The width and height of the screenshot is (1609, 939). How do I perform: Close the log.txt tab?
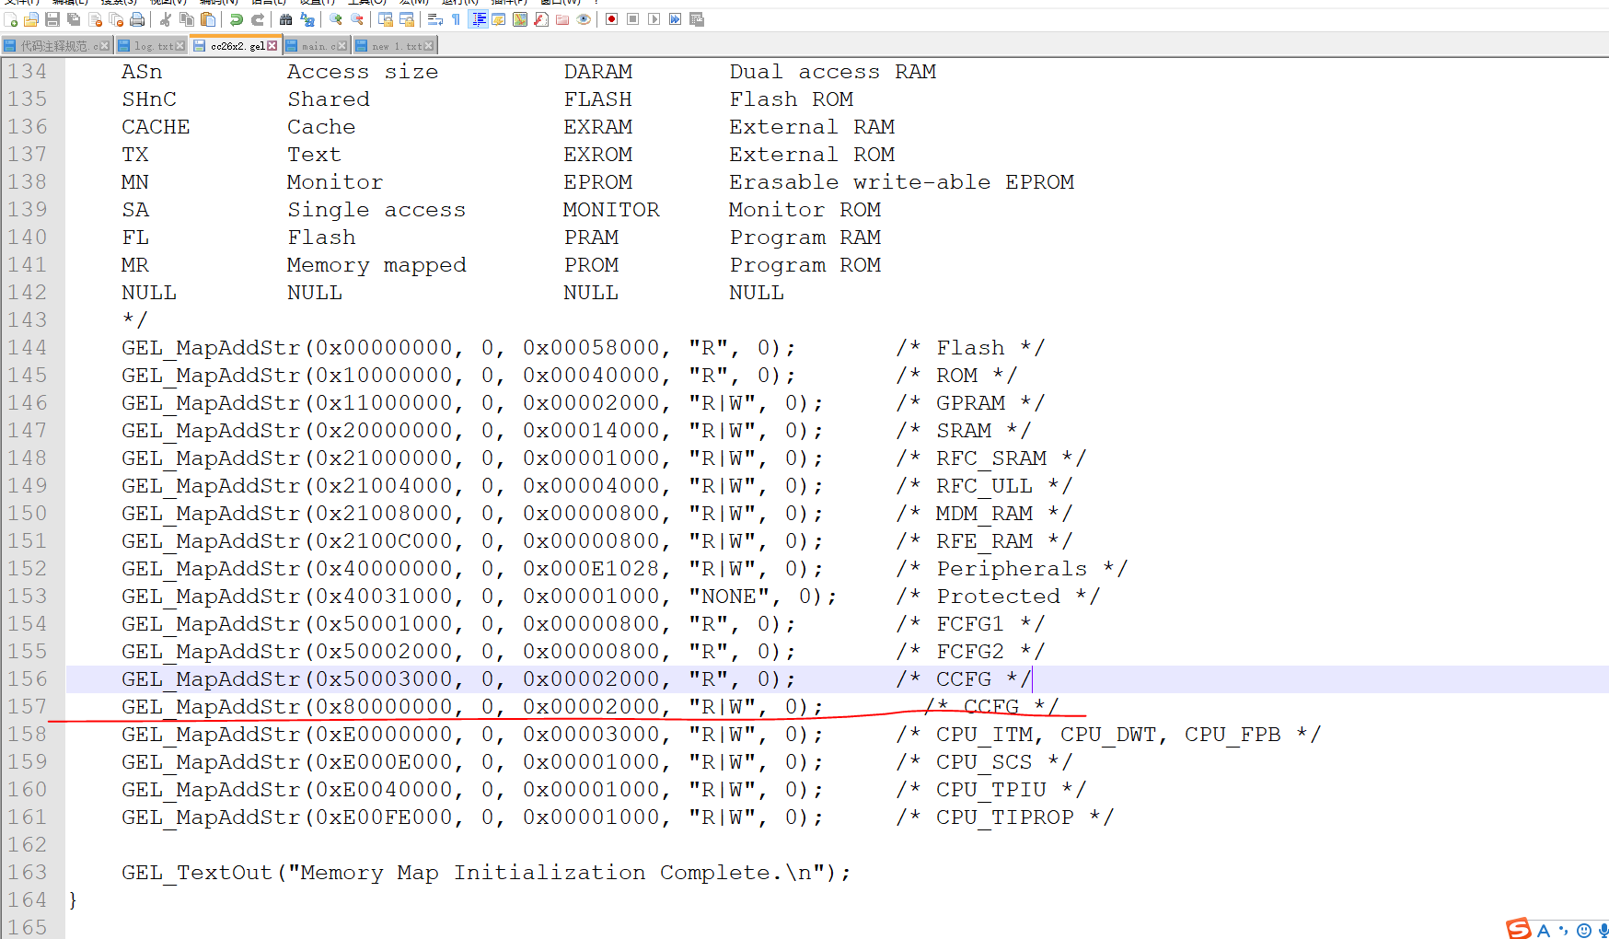coord(180,46)
